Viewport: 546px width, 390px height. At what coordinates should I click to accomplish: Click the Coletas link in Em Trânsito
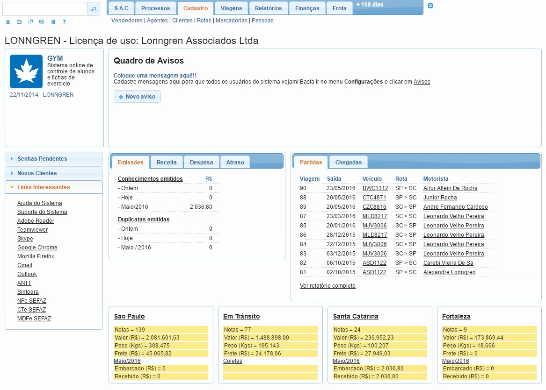pos(233,361)
